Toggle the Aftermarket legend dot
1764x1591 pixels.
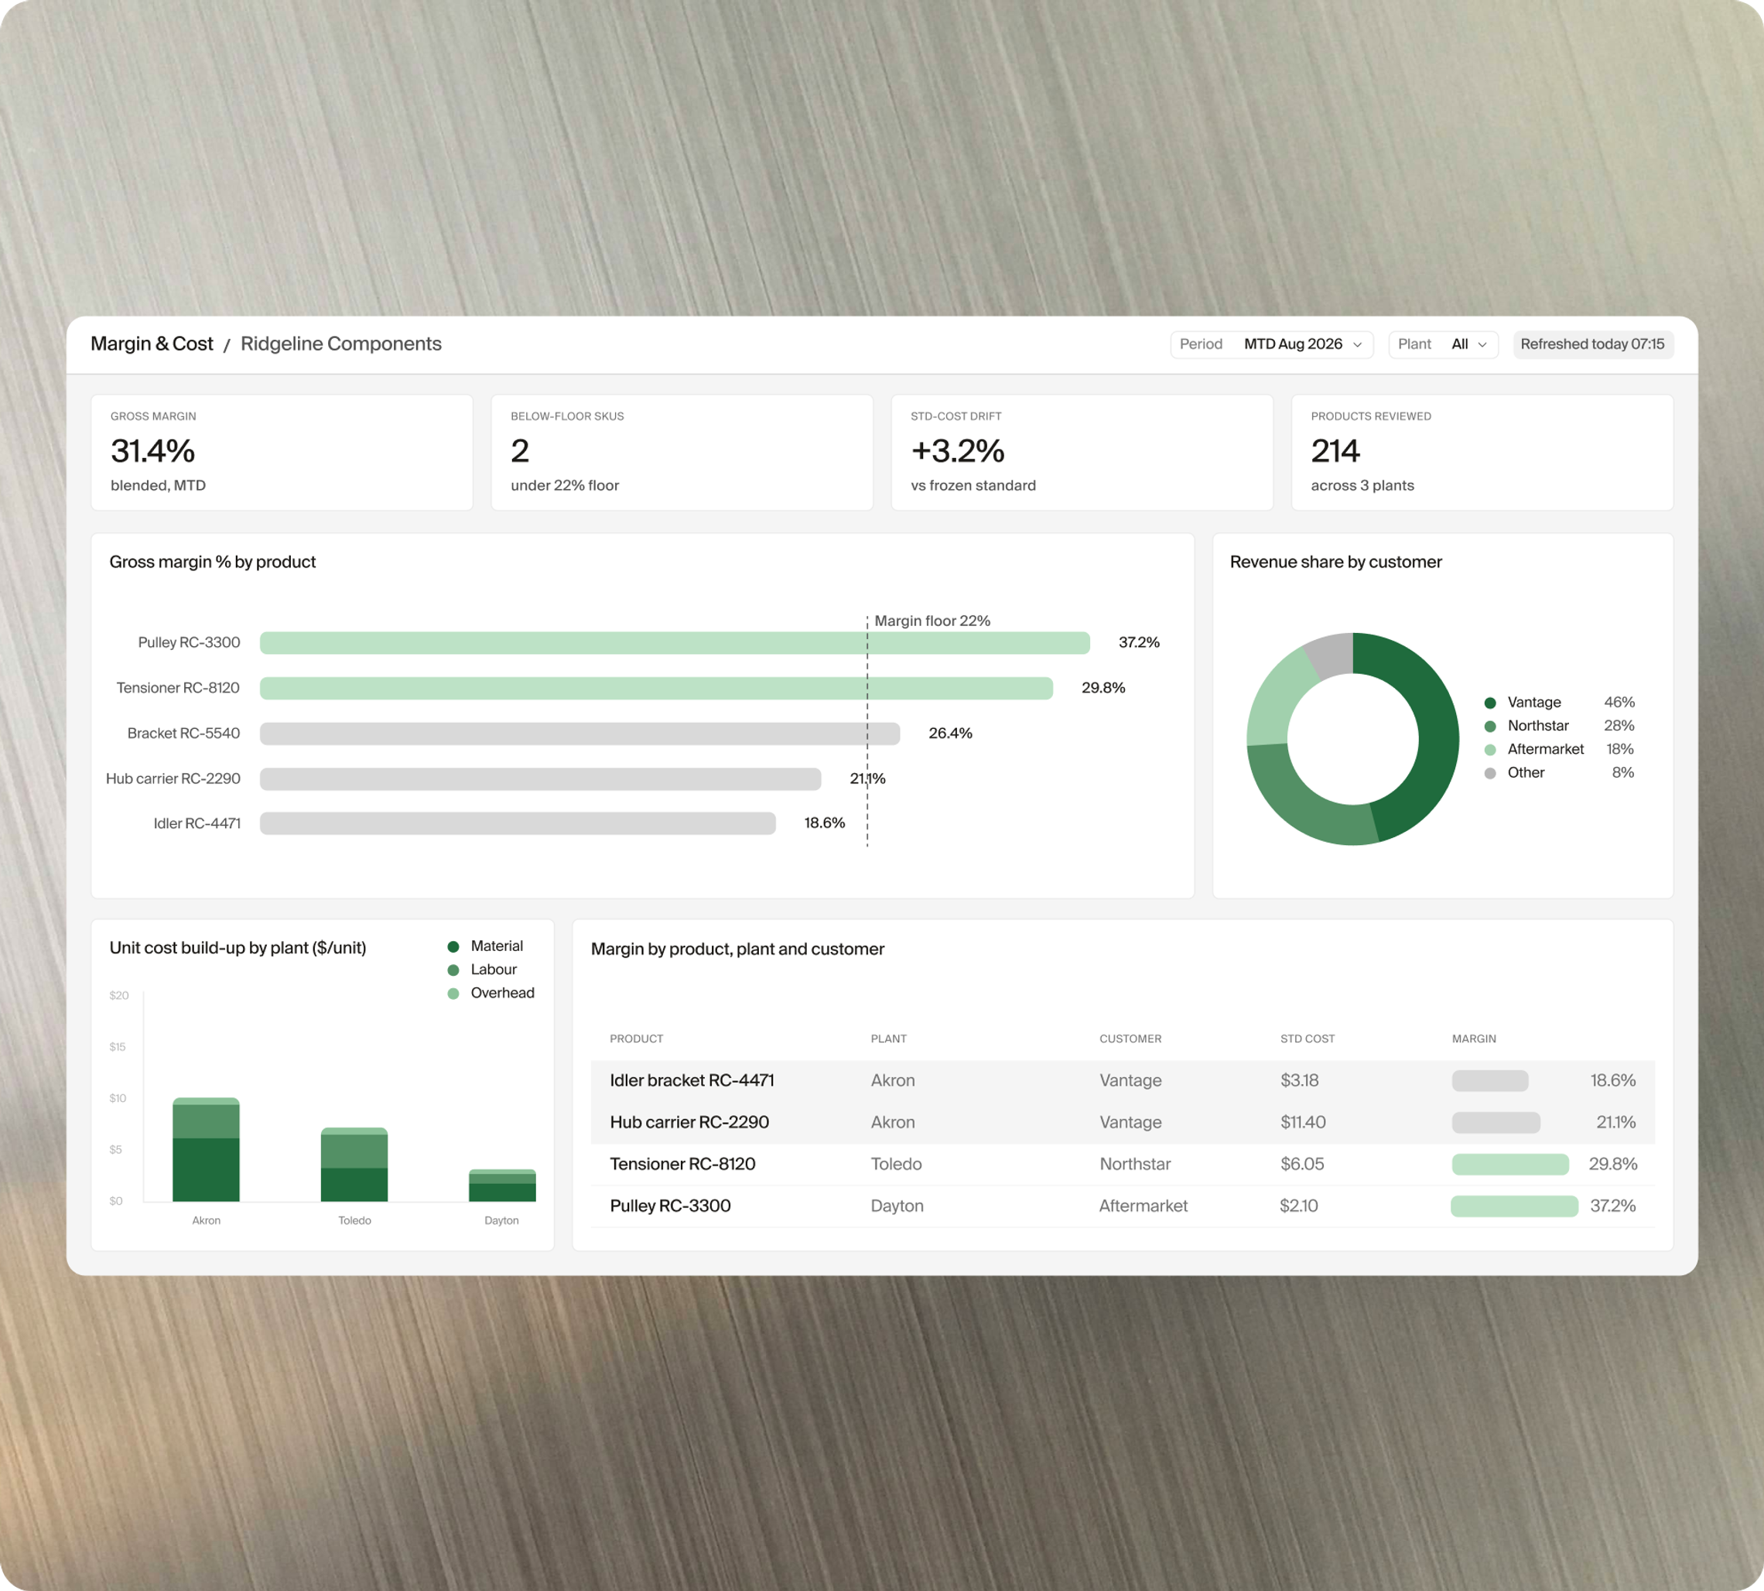[1489, 750]
